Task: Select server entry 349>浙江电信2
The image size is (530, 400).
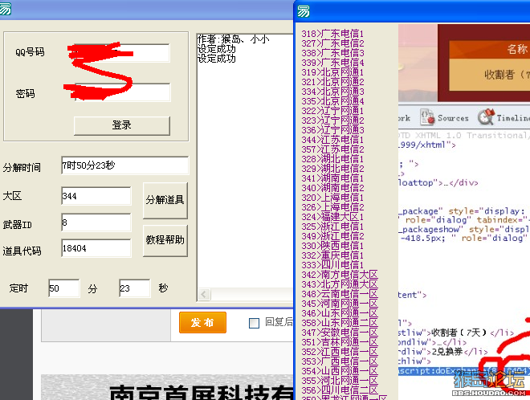Action: [x=332, y=236]
